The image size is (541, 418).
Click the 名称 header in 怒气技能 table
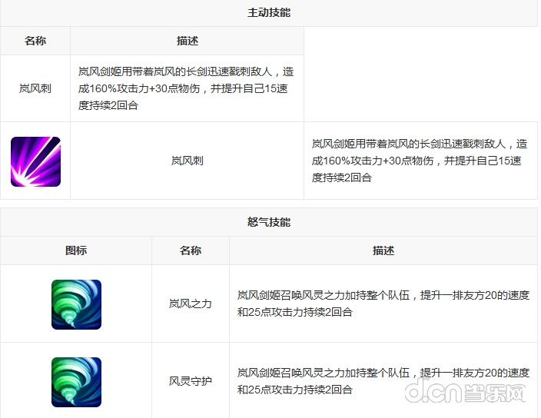pos(190,250)
